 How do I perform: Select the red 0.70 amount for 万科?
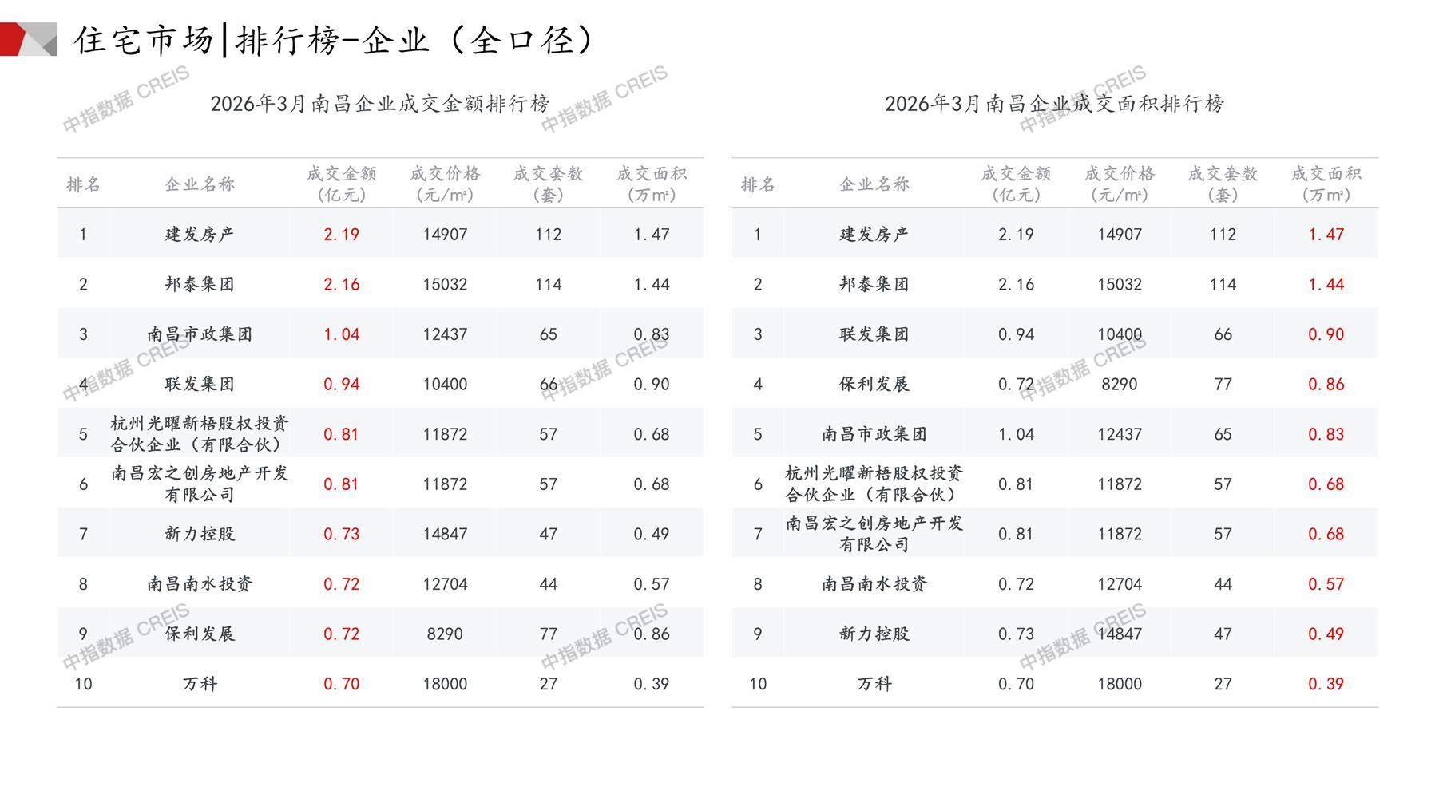(341, 684)
